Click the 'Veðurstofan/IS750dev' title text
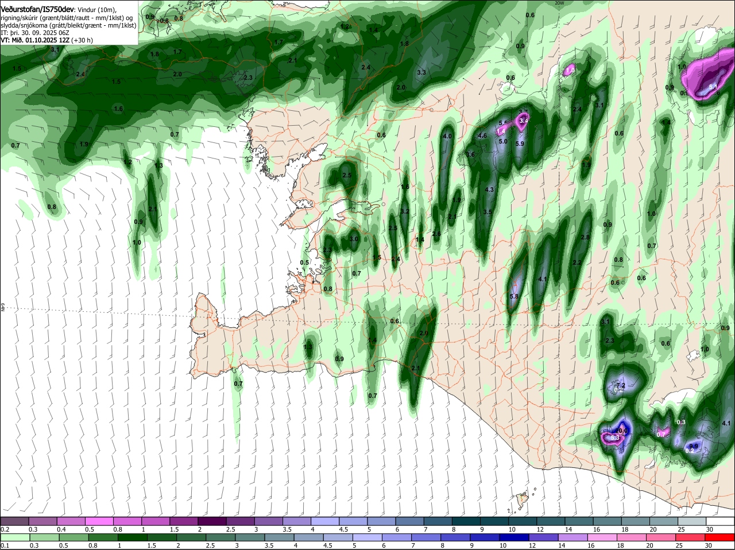This screenshot has height=550, width=735. point(37,10)
